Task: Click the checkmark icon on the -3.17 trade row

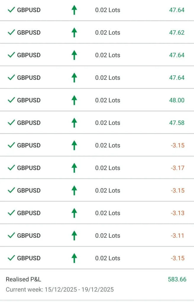Action: pos(11,168)
